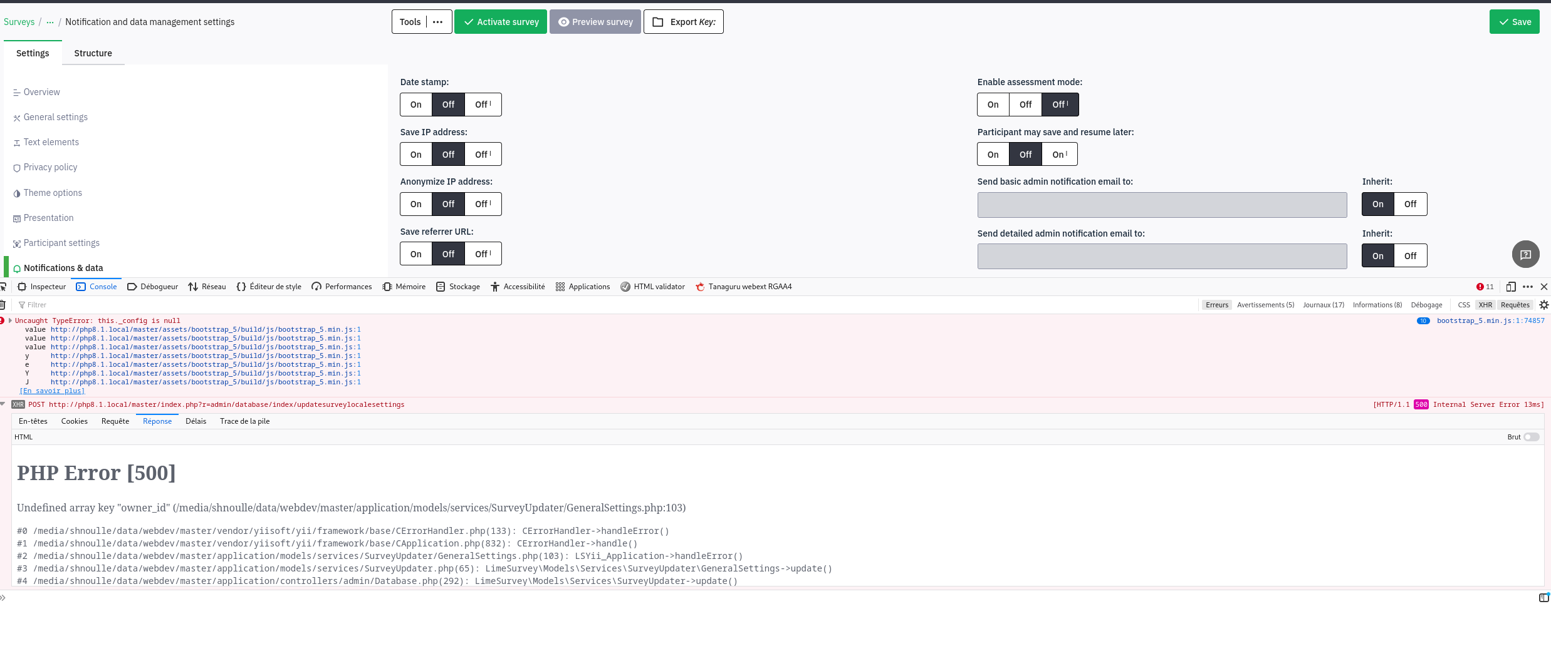Turn Inherit Off for detailed admin notification
The width and height of the screenshot is (1551, 666).
pyautogui.click(x=1411, y=256)
